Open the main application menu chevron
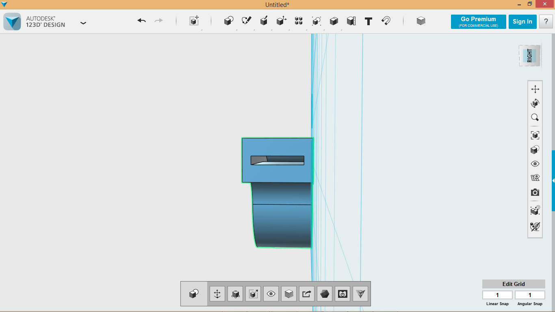 pos(83,23)
